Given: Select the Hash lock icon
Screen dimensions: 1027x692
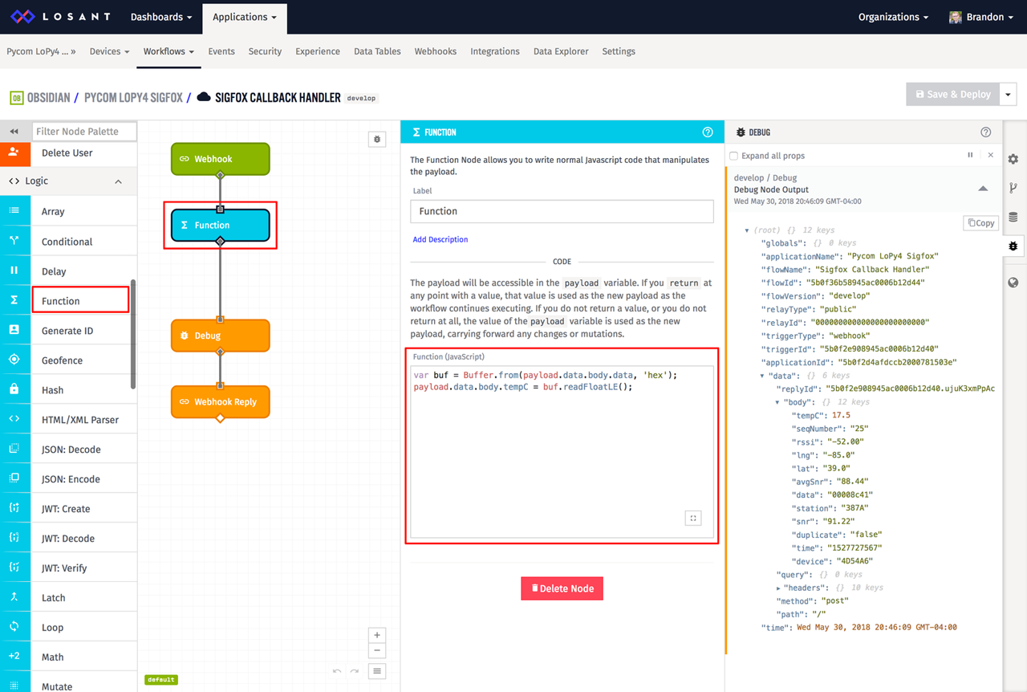Looking at the screenshot, I should point(14,389).
